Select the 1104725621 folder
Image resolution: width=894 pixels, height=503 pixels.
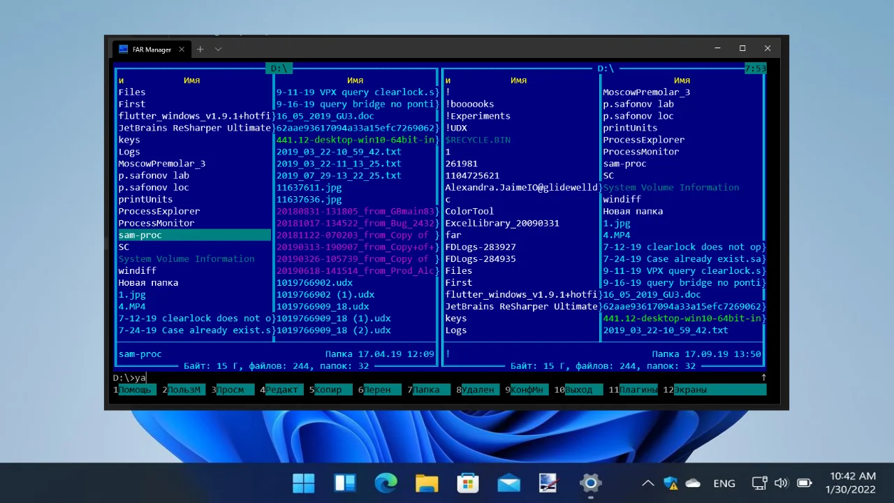point(472,175)
